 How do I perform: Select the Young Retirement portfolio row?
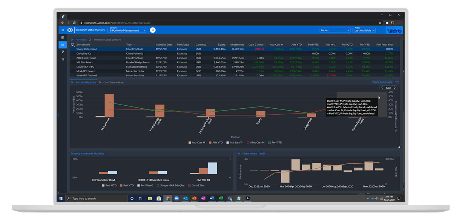[x=234, y=49]
